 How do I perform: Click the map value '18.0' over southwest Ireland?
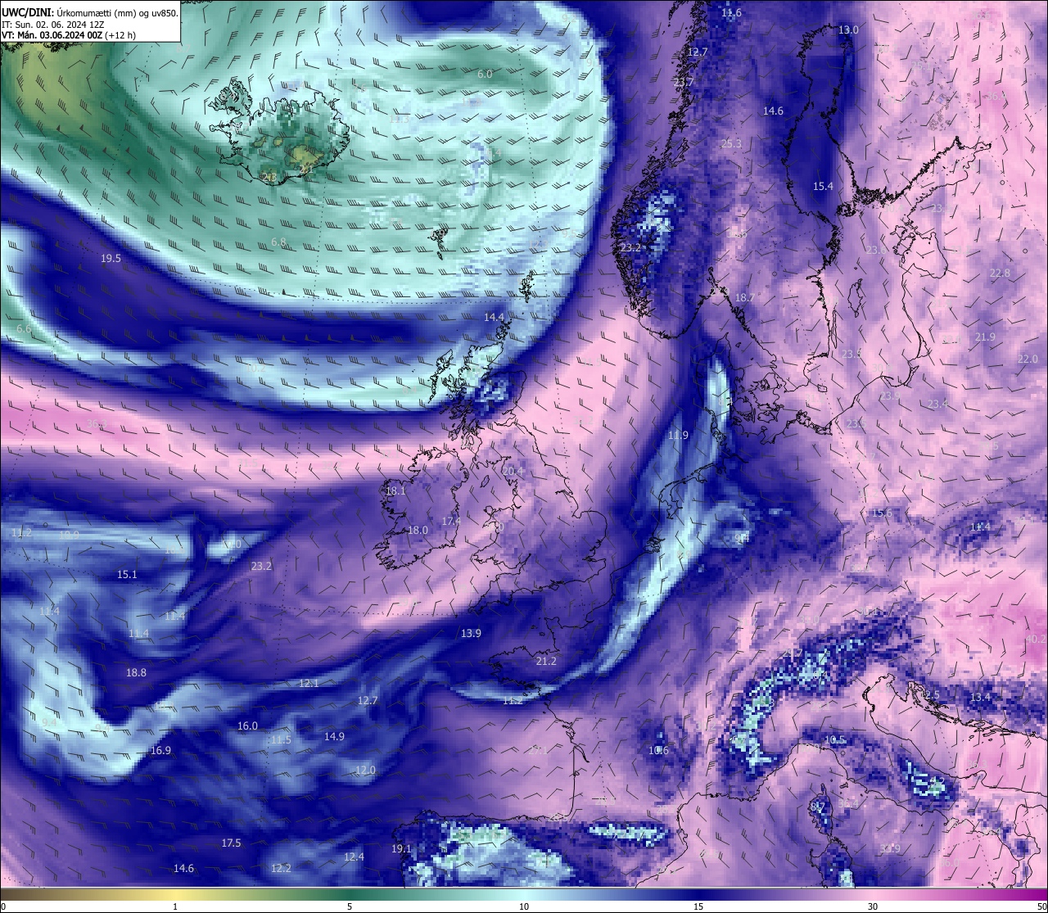[418, 531]
